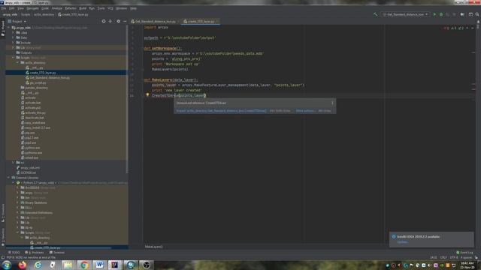
Task: Open the Tools menu
Action: 101,8
